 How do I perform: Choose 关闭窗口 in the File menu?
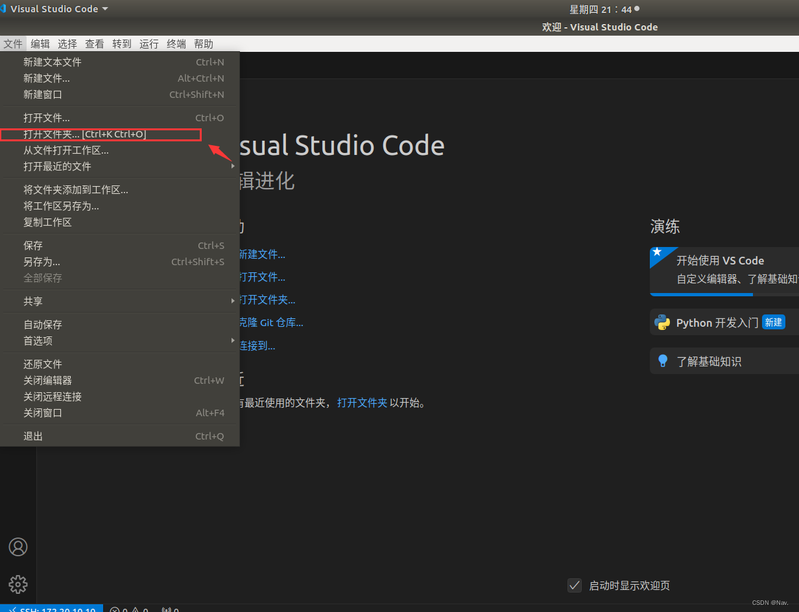120,413
